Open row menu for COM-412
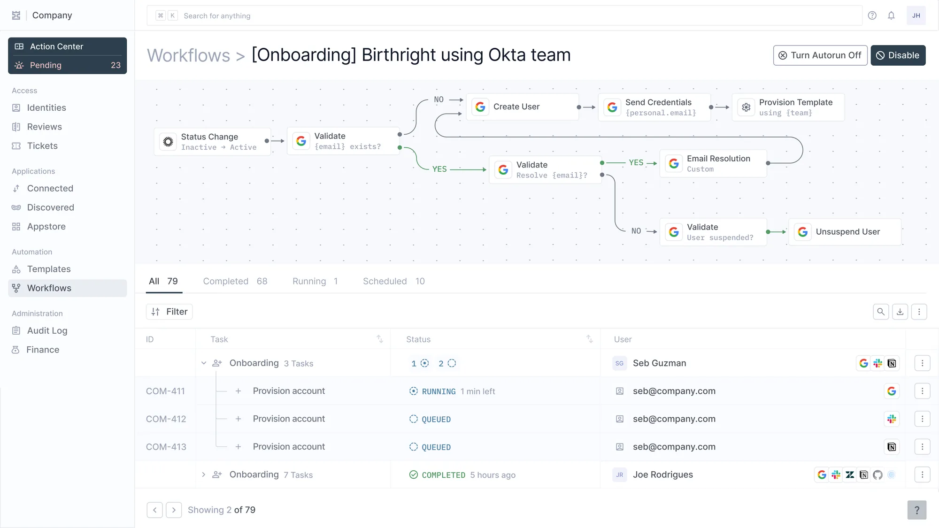This screenshot has width=939, height=528. click(922, 419)
